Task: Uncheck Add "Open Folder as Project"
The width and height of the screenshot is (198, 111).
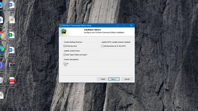Action: [65, 55]
